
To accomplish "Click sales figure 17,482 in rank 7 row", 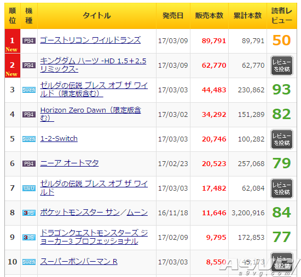I will 214,188.
